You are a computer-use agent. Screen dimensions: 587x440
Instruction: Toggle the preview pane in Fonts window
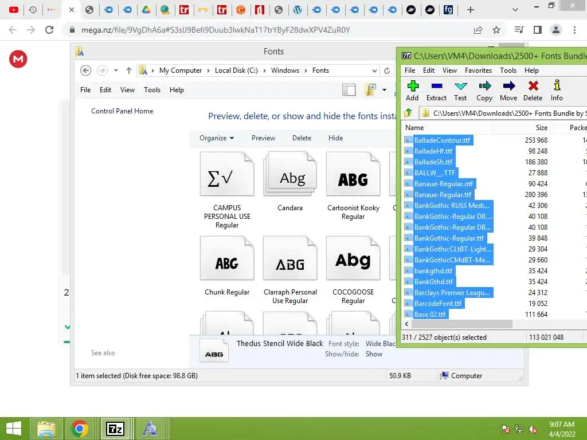coord(349,90)
